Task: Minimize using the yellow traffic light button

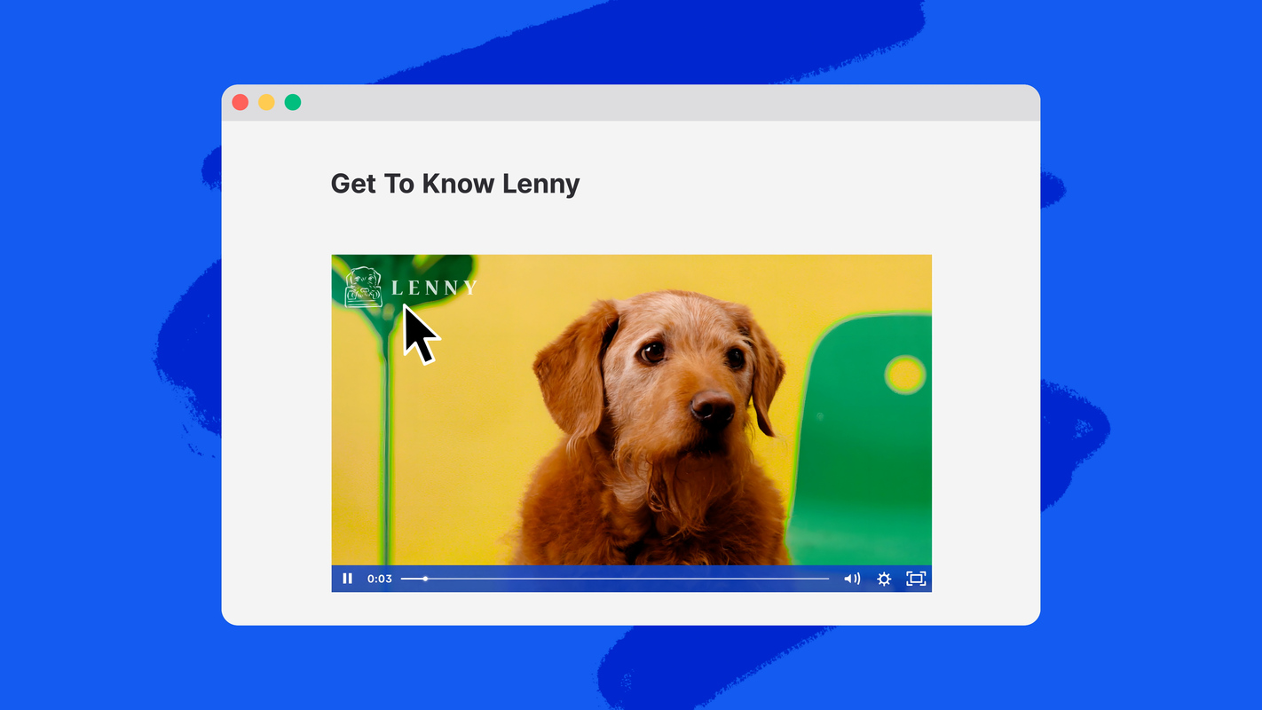Action: pos(266,101)
